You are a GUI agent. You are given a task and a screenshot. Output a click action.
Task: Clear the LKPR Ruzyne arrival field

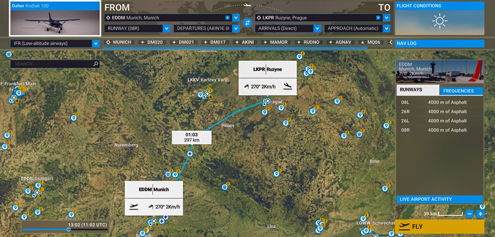coord(378,17)
